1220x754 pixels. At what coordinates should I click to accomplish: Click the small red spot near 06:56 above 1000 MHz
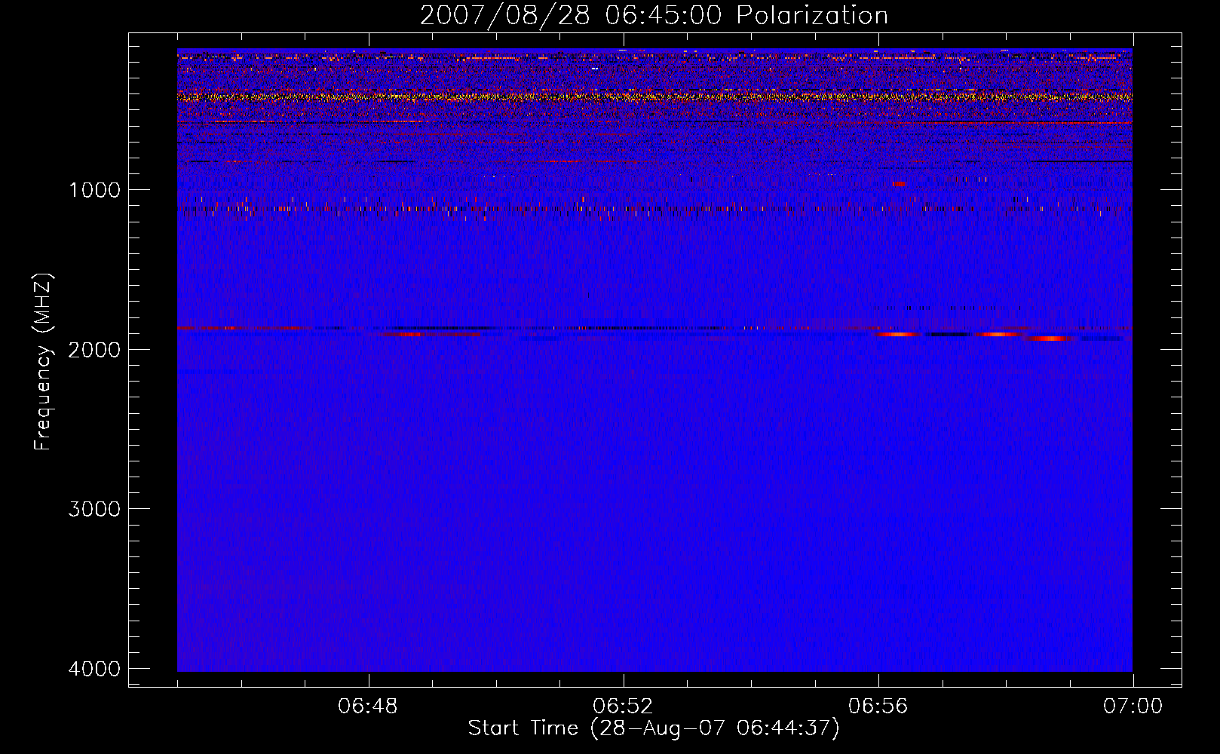tap(899, 184)
